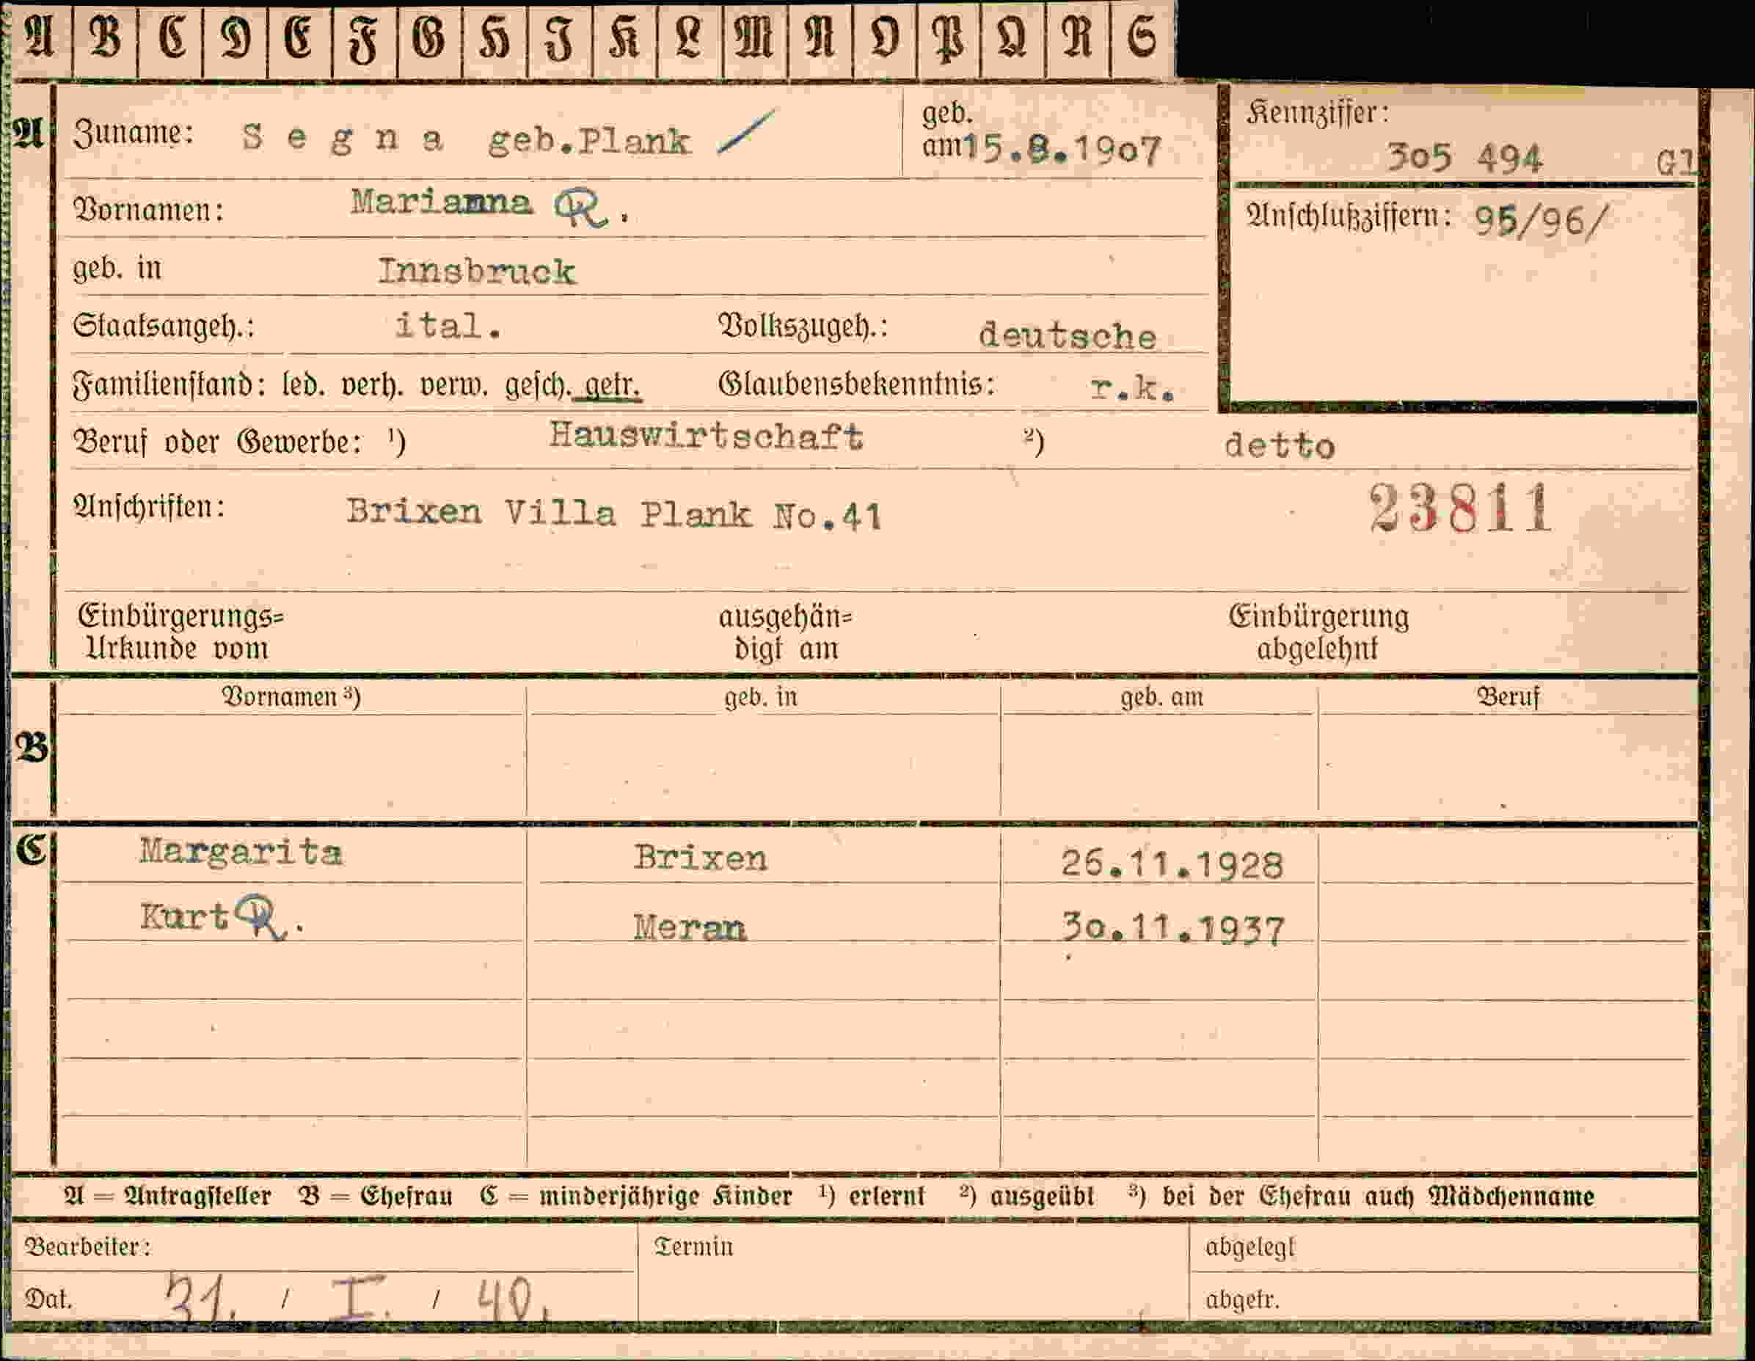Click the 'Anschlußziffern:' label

1349,216
